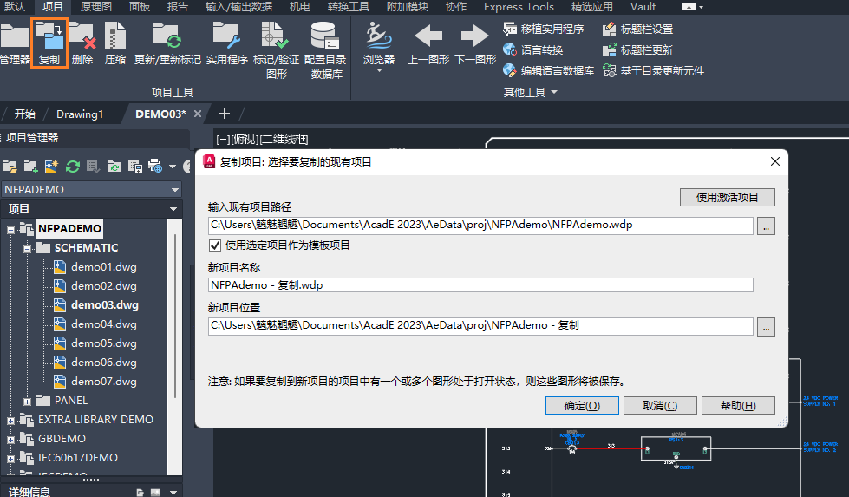849x497 pixels.
Task: Expand the IEC60617DEMO project node
Action: click(10, 459)
